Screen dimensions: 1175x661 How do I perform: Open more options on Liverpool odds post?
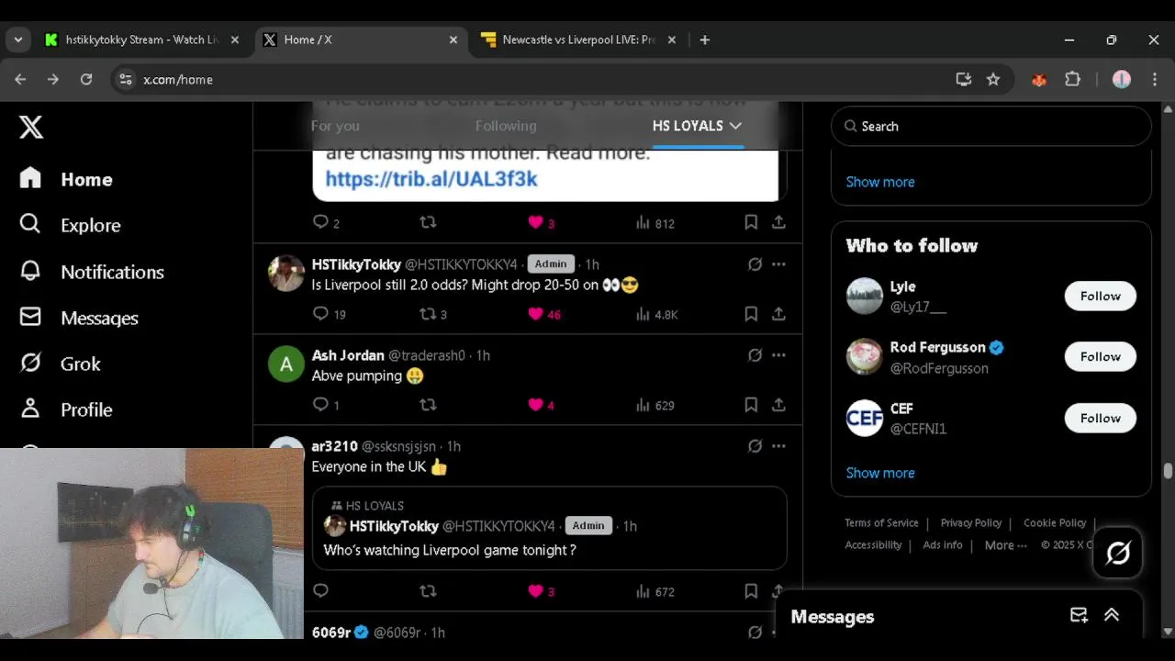[x=778, y=264]
